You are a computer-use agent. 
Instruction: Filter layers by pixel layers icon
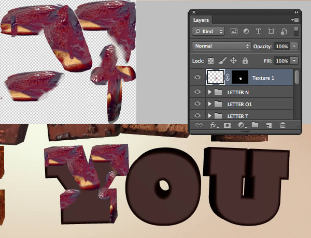point(234,31)
